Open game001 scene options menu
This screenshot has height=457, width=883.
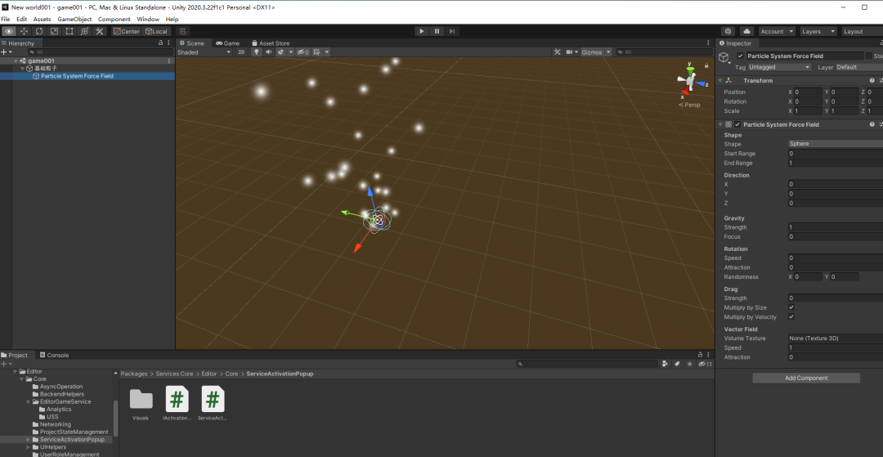(169, 60)
